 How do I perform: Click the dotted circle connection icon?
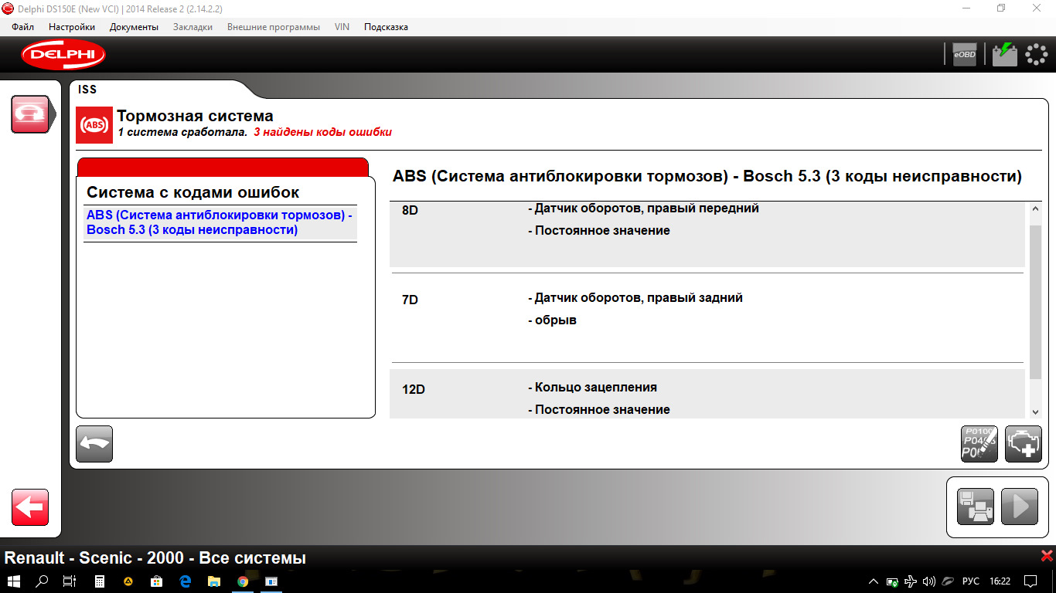(x=1036, y=54)
